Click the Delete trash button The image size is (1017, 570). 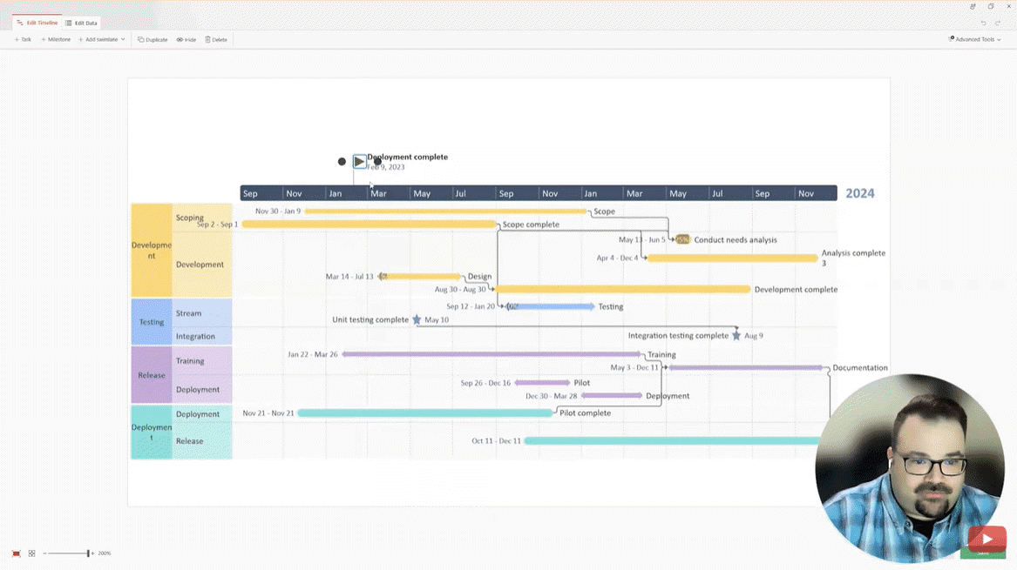(216, 39)
